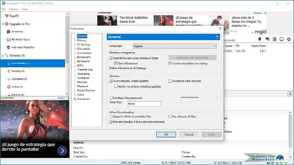
Task: Open the Language dropdown
Action: [174, 46]
